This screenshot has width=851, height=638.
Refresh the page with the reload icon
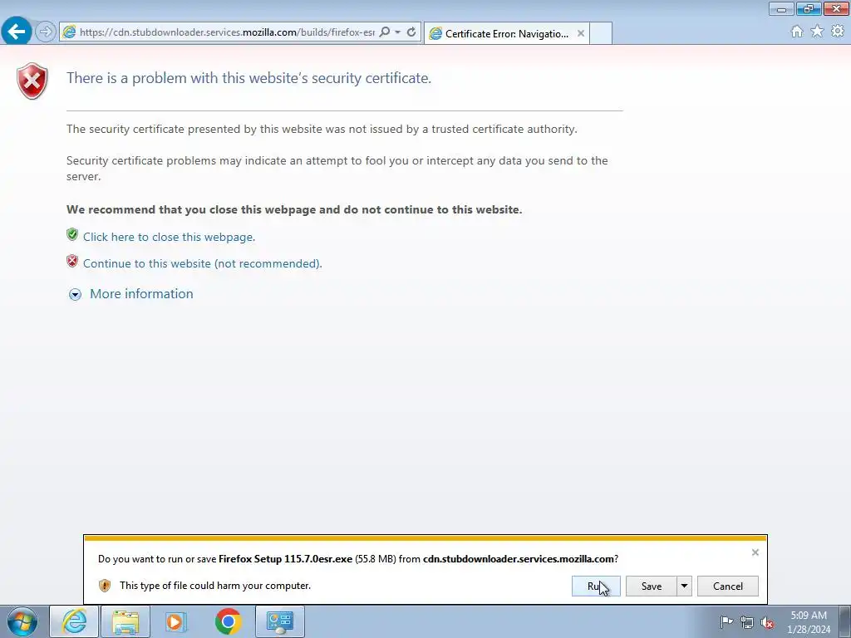pos(411,32)
